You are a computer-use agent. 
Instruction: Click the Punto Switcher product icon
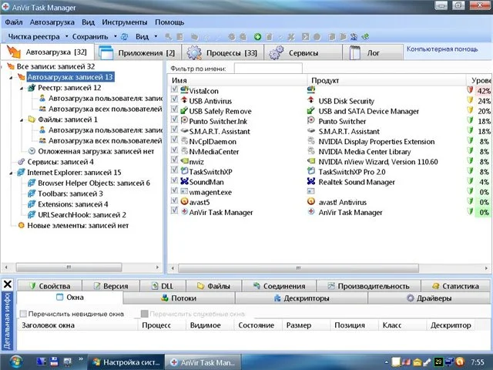[311, 121]
